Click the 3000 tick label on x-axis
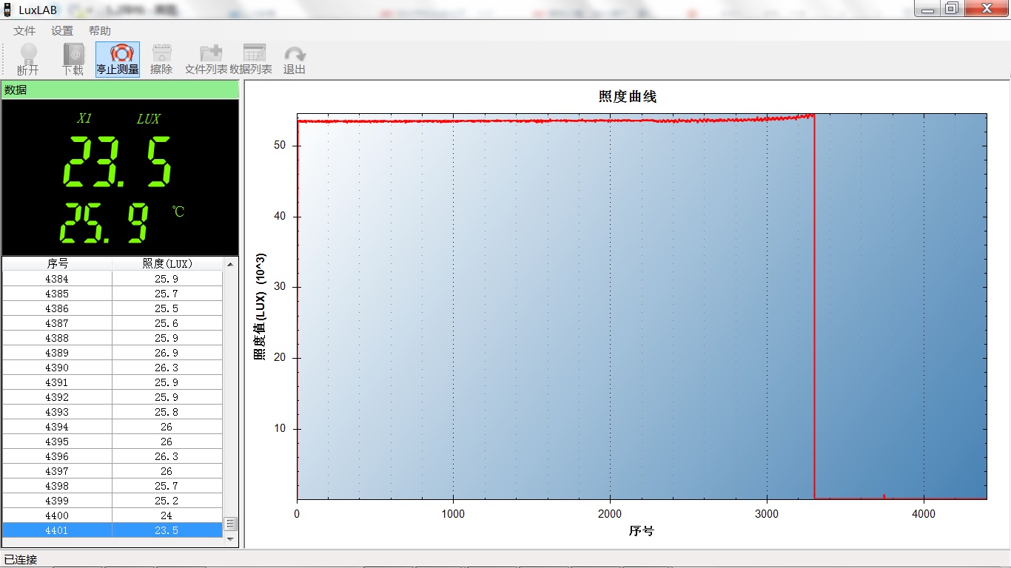Viewport: 1011px width, 568px height. (x=767, y=513)
